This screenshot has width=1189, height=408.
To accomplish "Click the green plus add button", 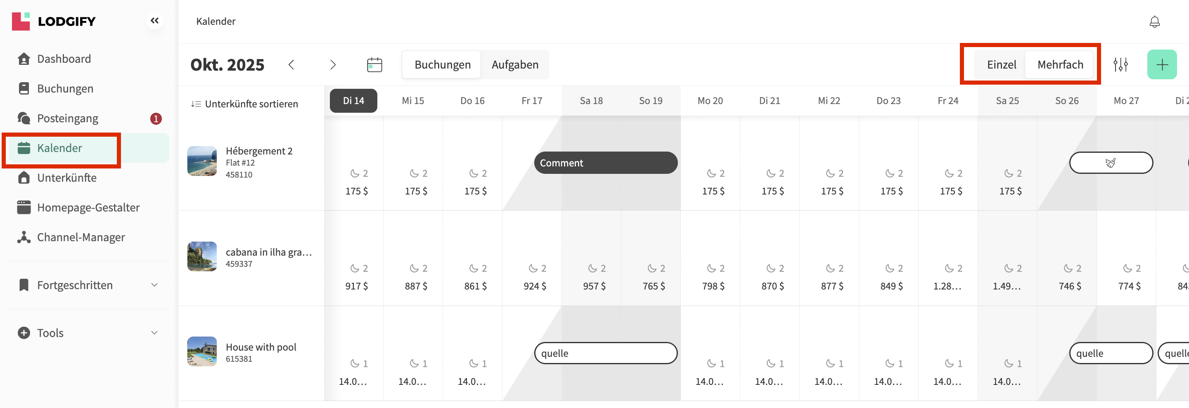I will click(1161, 64).
